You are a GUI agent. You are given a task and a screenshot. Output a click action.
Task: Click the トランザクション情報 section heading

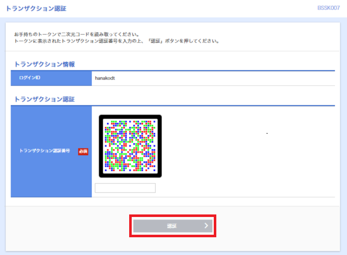pos(45,64)
